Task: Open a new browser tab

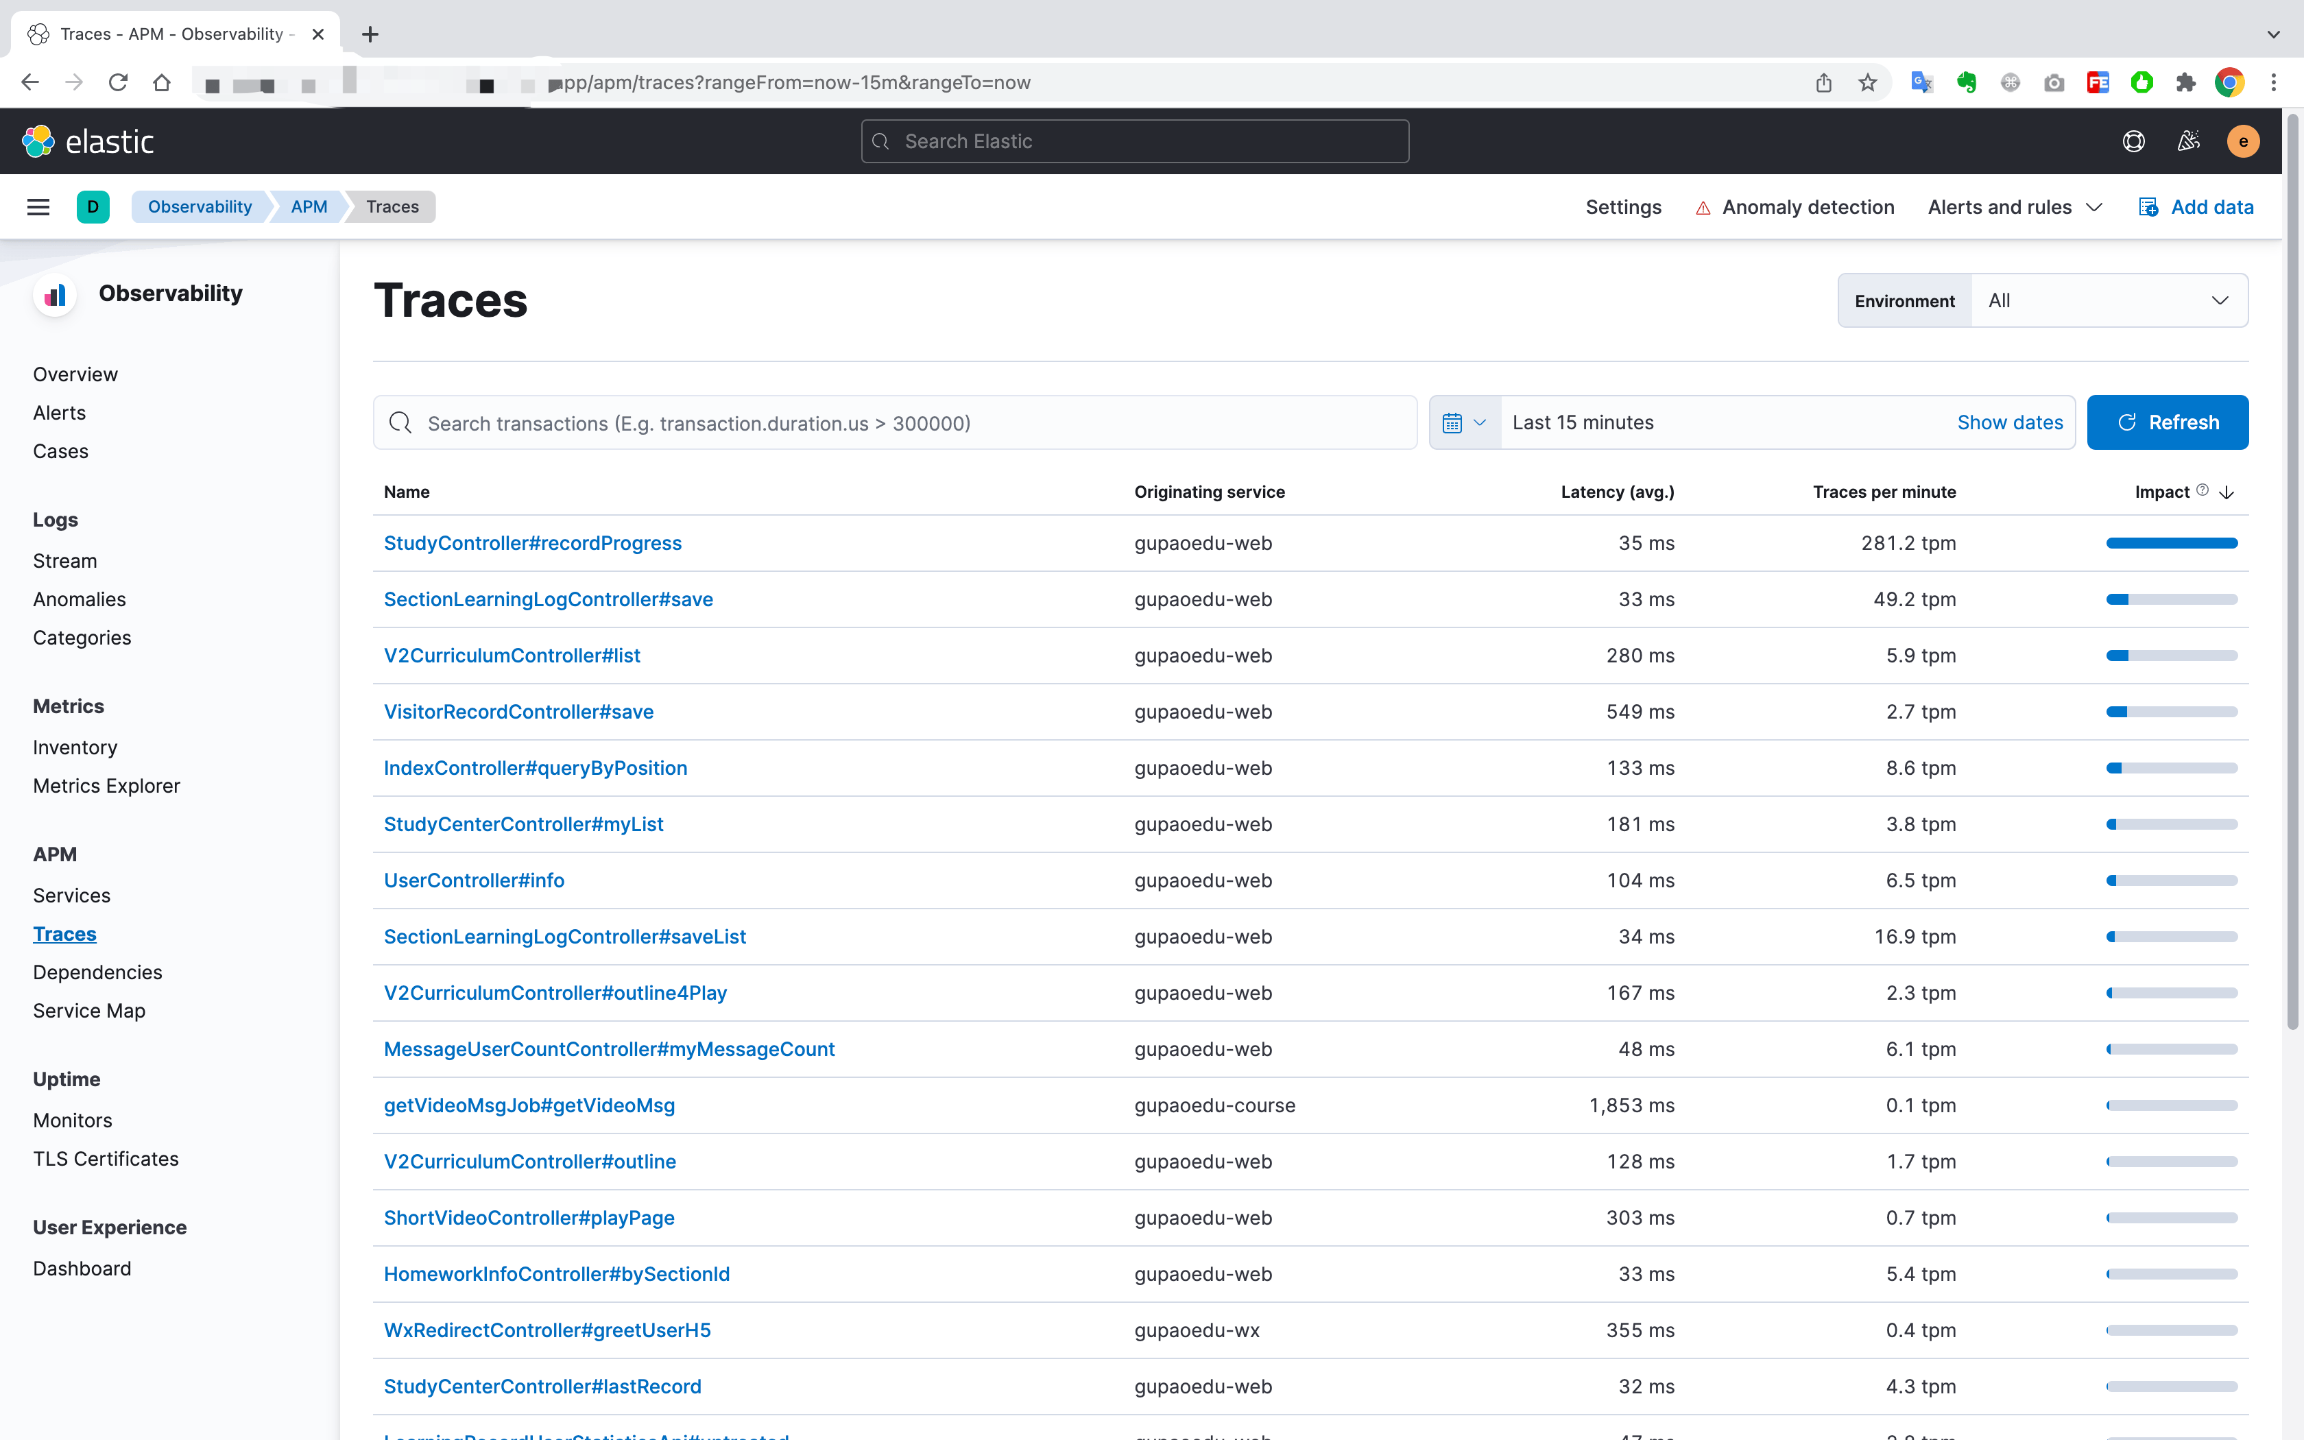Action: 370,34
